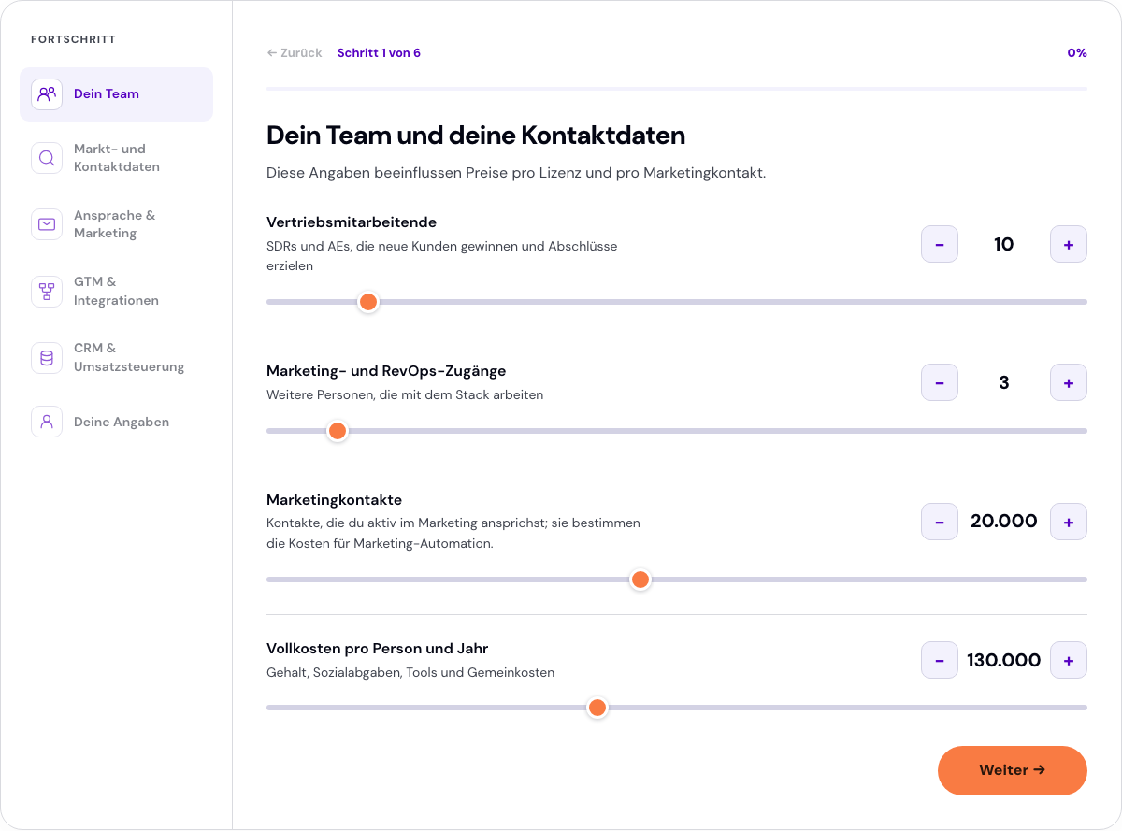Lower the Marketingkontakte value with minus

940,522
